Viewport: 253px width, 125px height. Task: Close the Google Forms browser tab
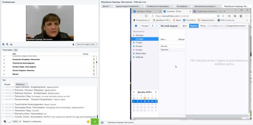[220, 11]
